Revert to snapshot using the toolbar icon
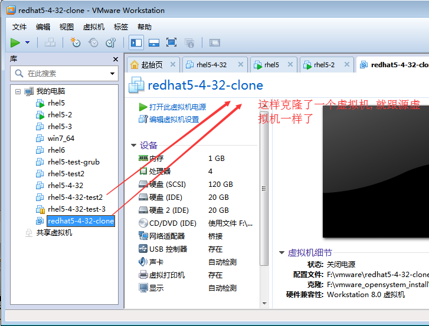Screen dimensions: 429x326 [93, 42]
